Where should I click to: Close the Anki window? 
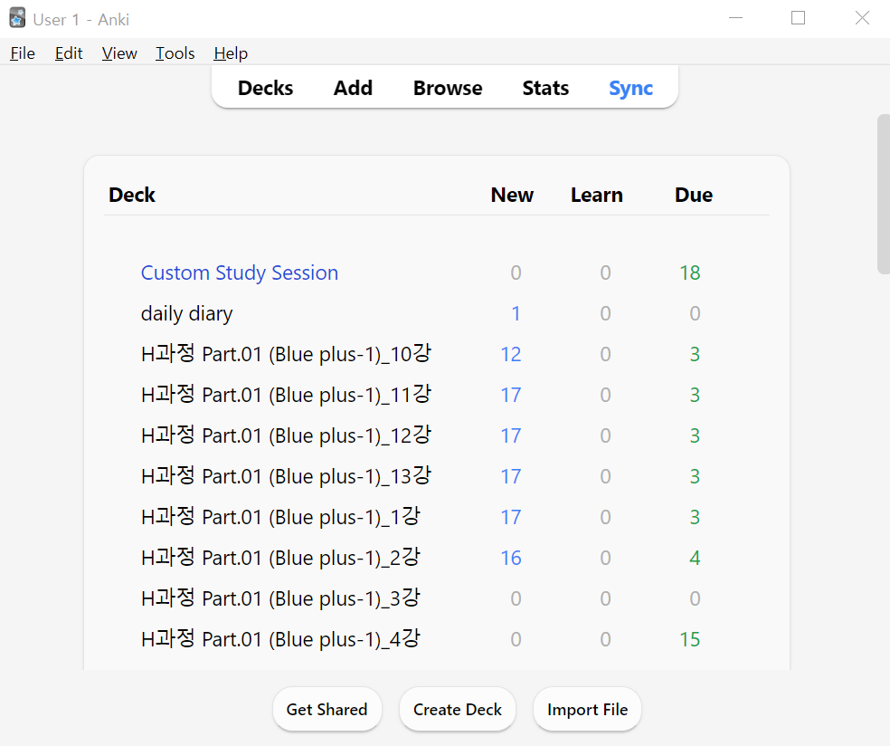[862, 18]
